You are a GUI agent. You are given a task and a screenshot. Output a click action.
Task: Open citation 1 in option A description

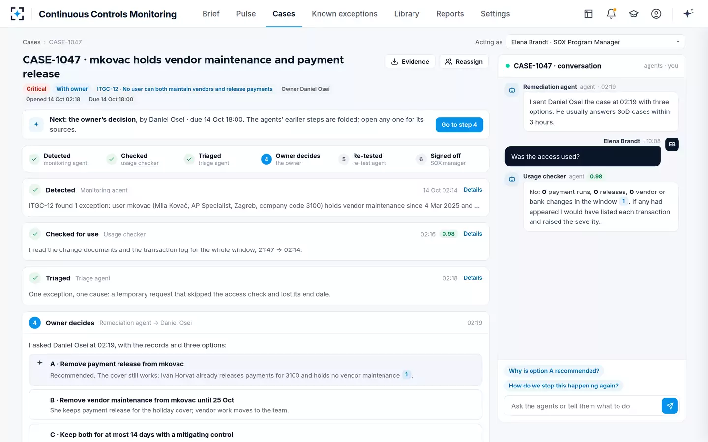(407, 375)
